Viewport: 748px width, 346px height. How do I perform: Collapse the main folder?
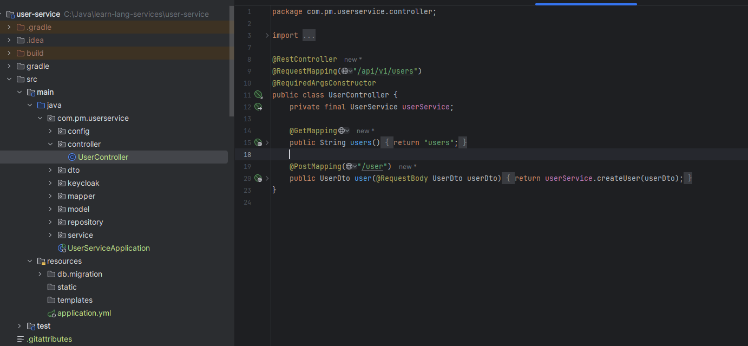[19, 92]
